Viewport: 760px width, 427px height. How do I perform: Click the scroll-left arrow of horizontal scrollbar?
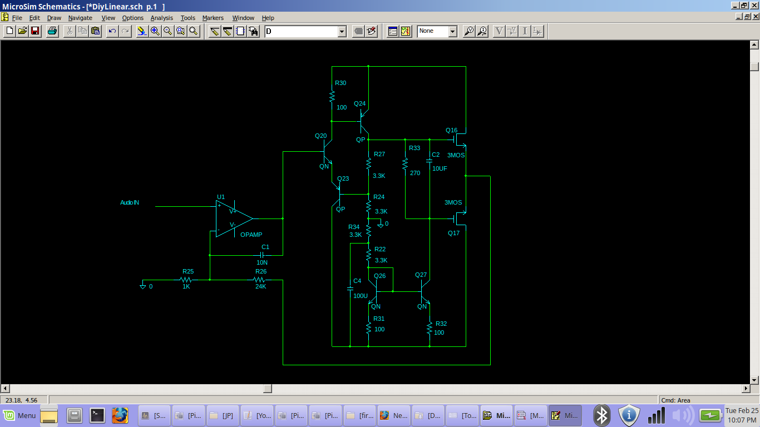(5, 388)
